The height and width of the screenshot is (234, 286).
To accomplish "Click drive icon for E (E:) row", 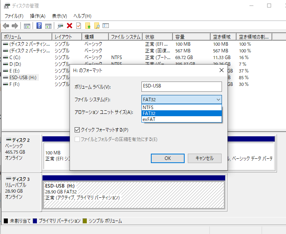I will point(5,71).
